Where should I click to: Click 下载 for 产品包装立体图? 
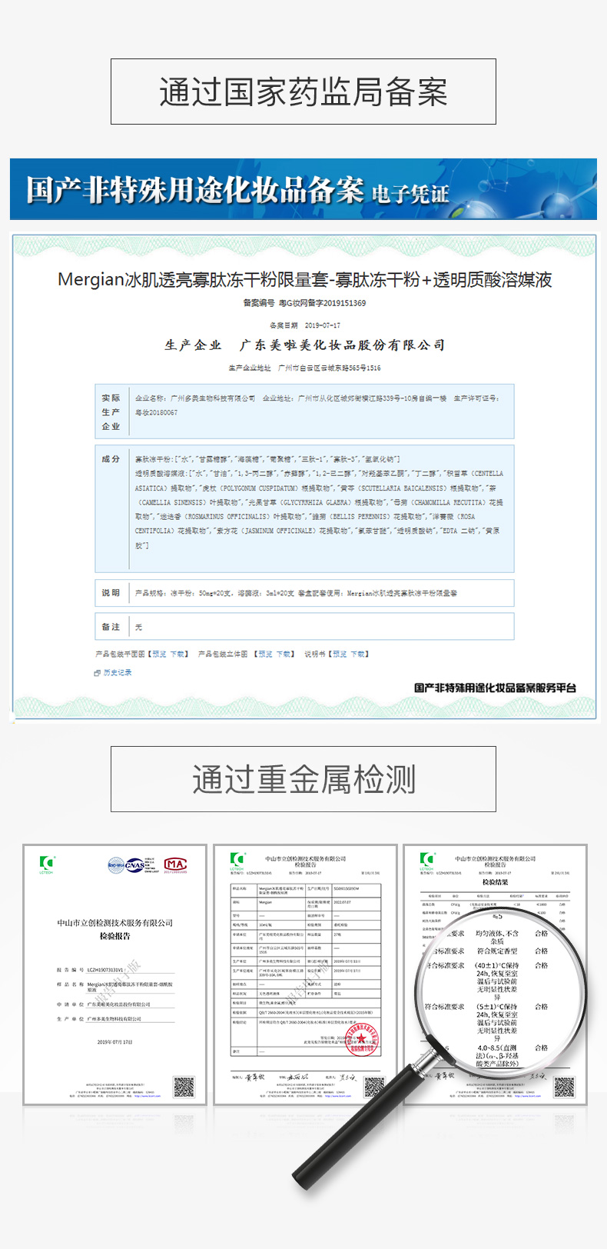(284, 654)
